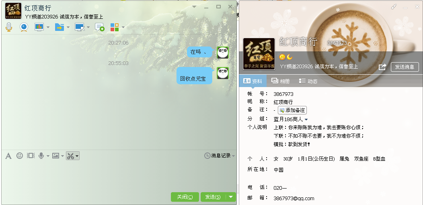
Task: Switch to the 相册 tab
Action: (x=280, y=81)
